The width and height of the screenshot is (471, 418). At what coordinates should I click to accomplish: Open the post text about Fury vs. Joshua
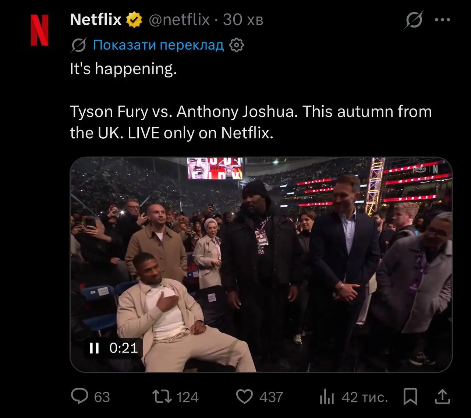250,122
